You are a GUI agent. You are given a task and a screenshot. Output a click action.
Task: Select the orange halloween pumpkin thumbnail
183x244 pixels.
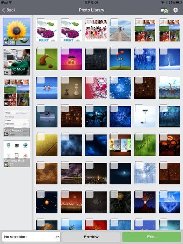pyautogui.click(x=169, y=145)
